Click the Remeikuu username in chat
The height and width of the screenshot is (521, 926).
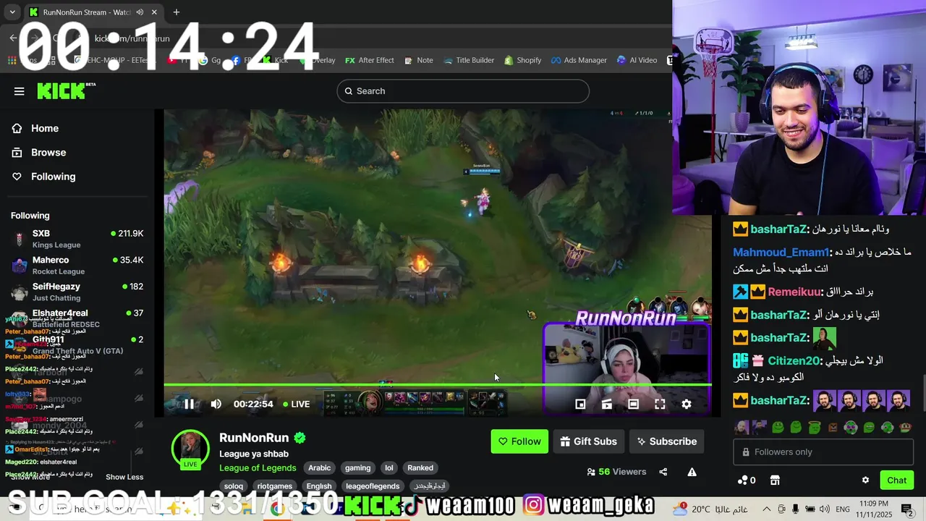[x=795, y=292]
